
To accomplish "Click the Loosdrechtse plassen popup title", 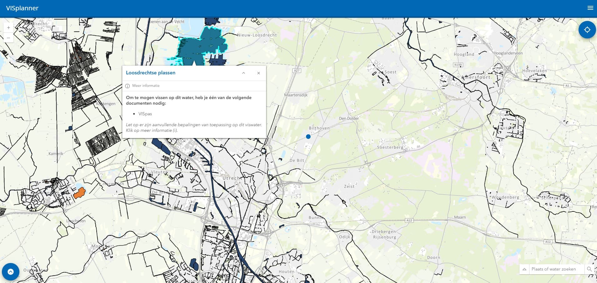I will (150, 73).
